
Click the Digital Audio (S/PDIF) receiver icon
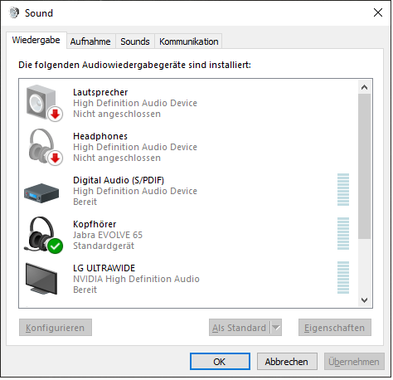41,193
